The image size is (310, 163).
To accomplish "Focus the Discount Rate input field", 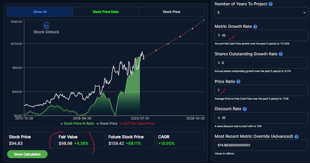I will coord(261,118).
